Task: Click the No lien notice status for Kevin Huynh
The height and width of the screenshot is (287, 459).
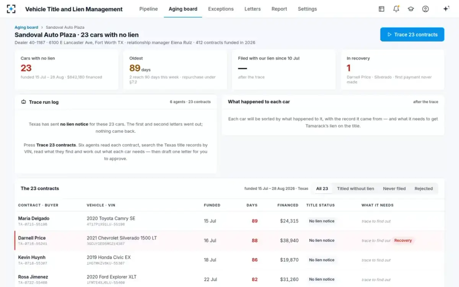Action: [322, 260]
